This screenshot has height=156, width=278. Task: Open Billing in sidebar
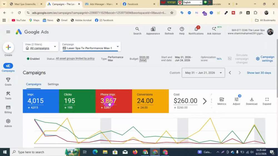pyautogui.click(x=8, y=109)
